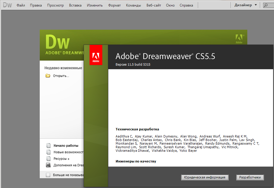Viewport: 274px width, 188px height.
Task: Open the Правка menu
Action: [36, 5]
